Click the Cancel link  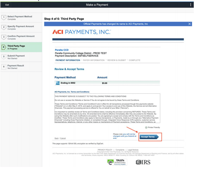[63, 138]
